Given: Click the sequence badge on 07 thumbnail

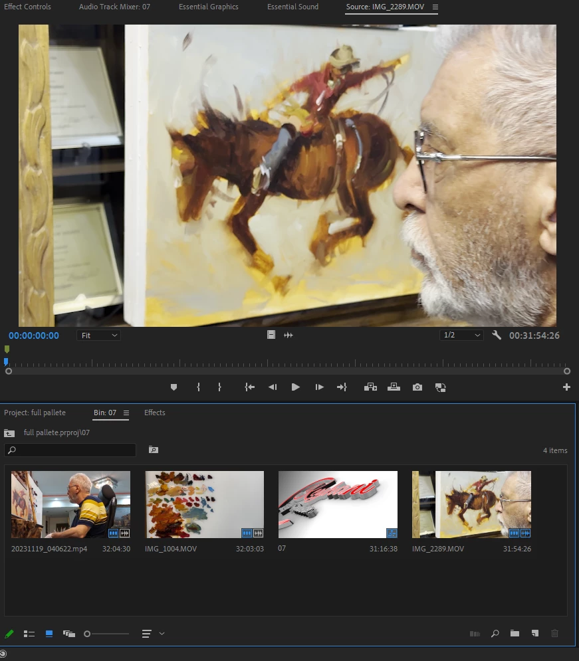Looking at the screenshot, I should 392,533.
